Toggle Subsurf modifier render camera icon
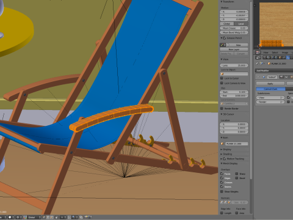Viewport: 293px width, 220px height. point(281,77)
